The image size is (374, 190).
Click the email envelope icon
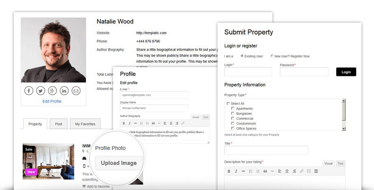tap(76, 91)
